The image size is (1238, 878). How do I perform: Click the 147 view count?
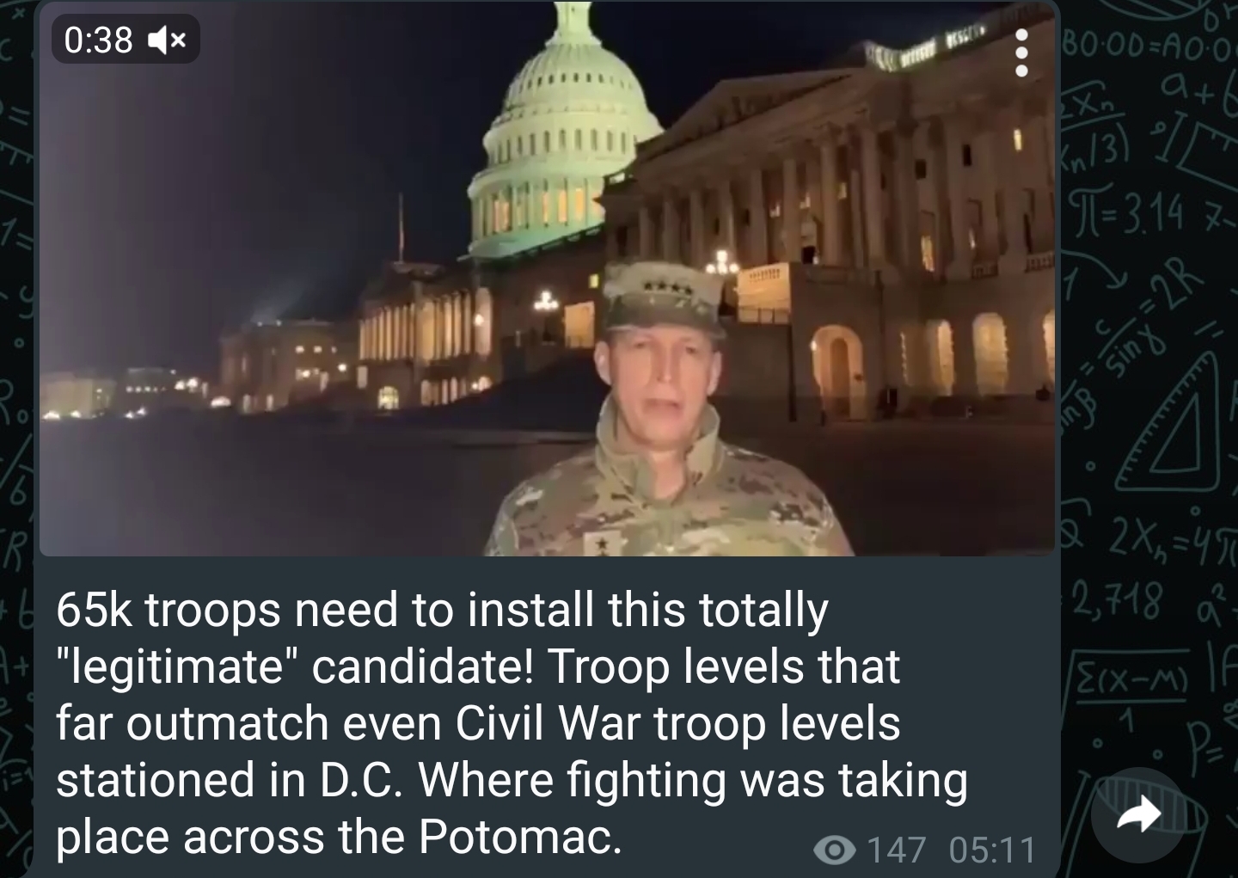pos(897,850)
